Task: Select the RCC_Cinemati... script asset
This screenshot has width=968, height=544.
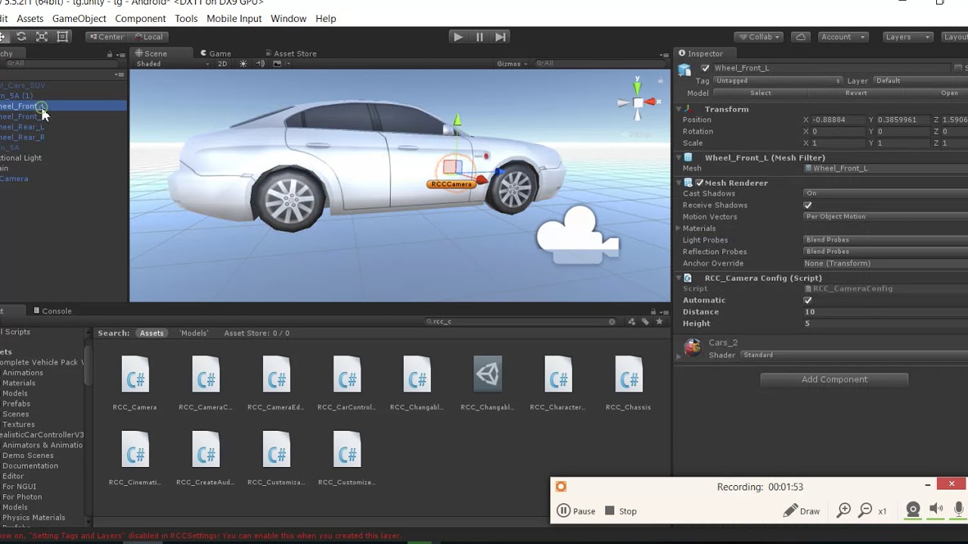Action: (x=135, y=459)
